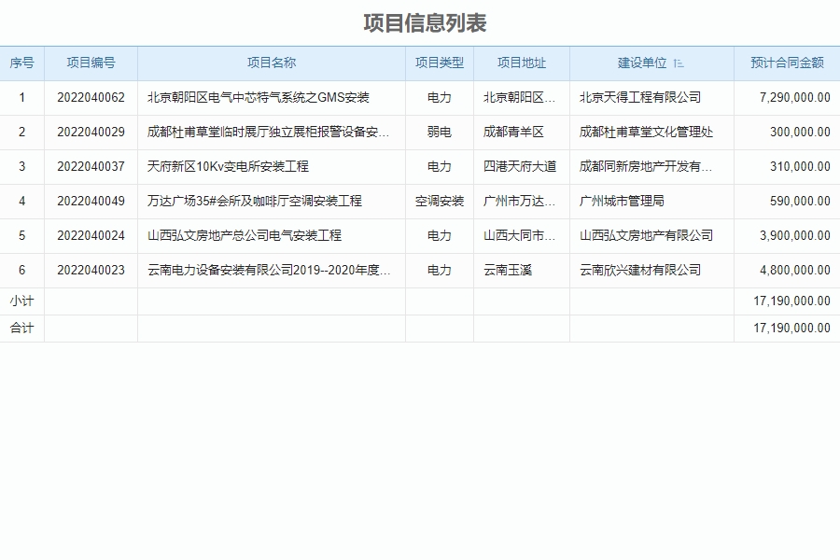The image size is (840, 560).
Task: Click the 空调安装 project type cell
Action: 440,201
